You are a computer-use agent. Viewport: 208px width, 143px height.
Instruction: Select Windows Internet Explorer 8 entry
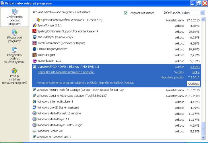click(x=116, y=102)
